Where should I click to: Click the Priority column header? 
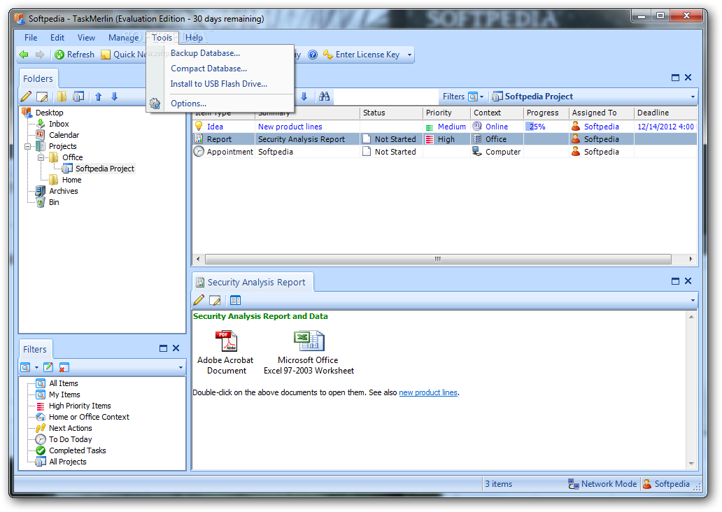(x=446, y=113)
